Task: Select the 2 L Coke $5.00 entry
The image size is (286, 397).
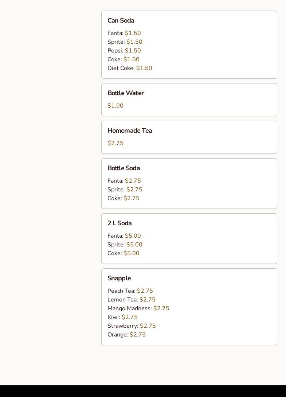Action: (123, 253)
